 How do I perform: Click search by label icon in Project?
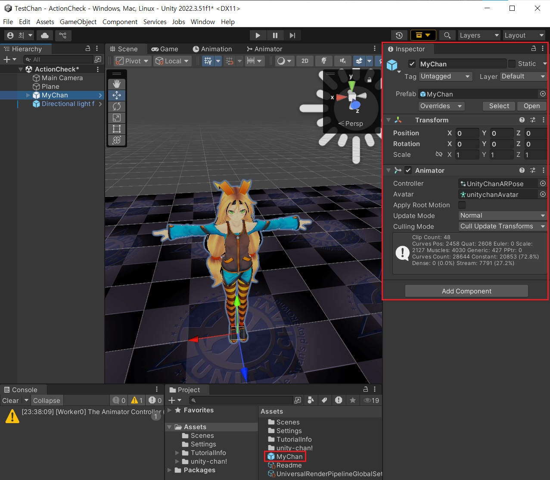pyautogui.click(x=325, y=400)
